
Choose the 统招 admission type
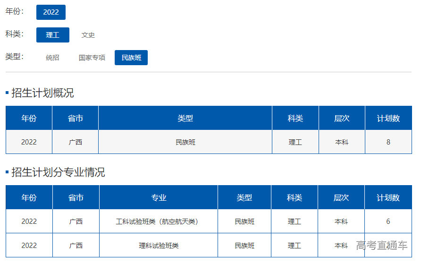(x=52, y=58)
